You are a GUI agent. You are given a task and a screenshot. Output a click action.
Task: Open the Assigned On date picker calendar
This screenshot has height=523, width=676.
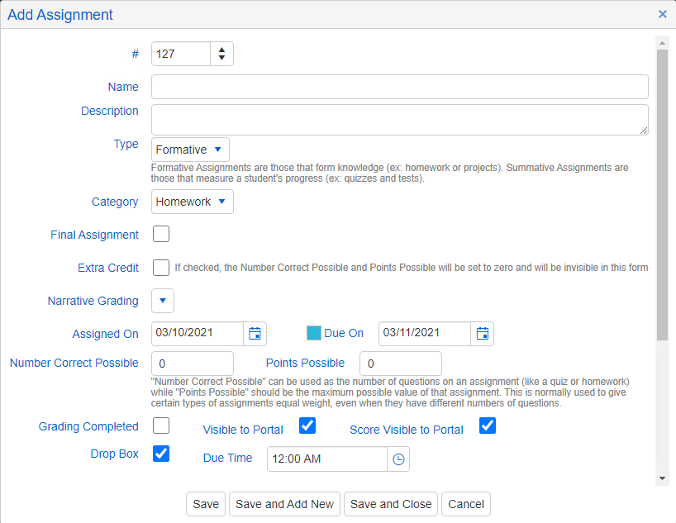tap(255, 334)
